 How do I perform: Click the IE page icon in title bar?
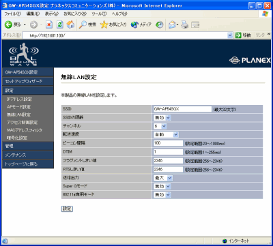[5, 5]
